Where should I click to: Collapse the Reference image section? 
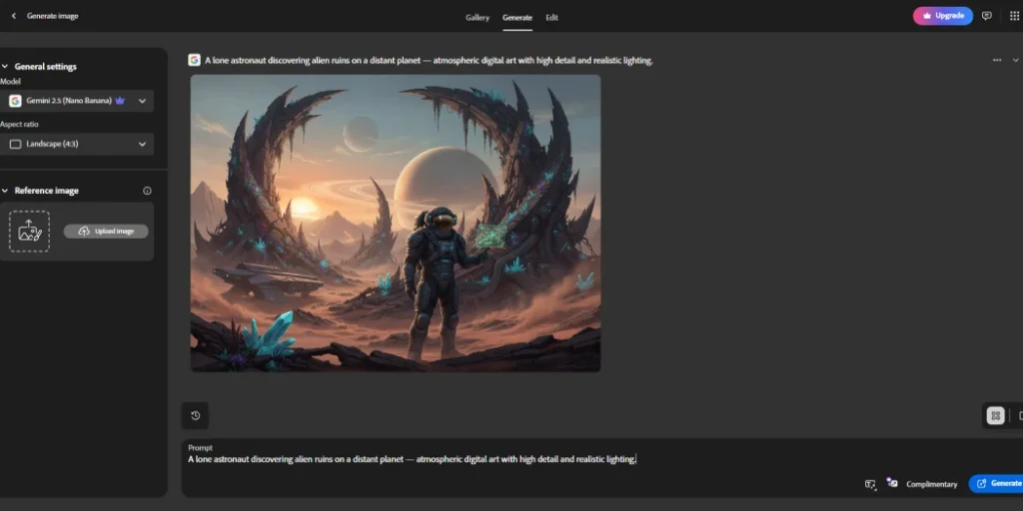pos(5,191)
